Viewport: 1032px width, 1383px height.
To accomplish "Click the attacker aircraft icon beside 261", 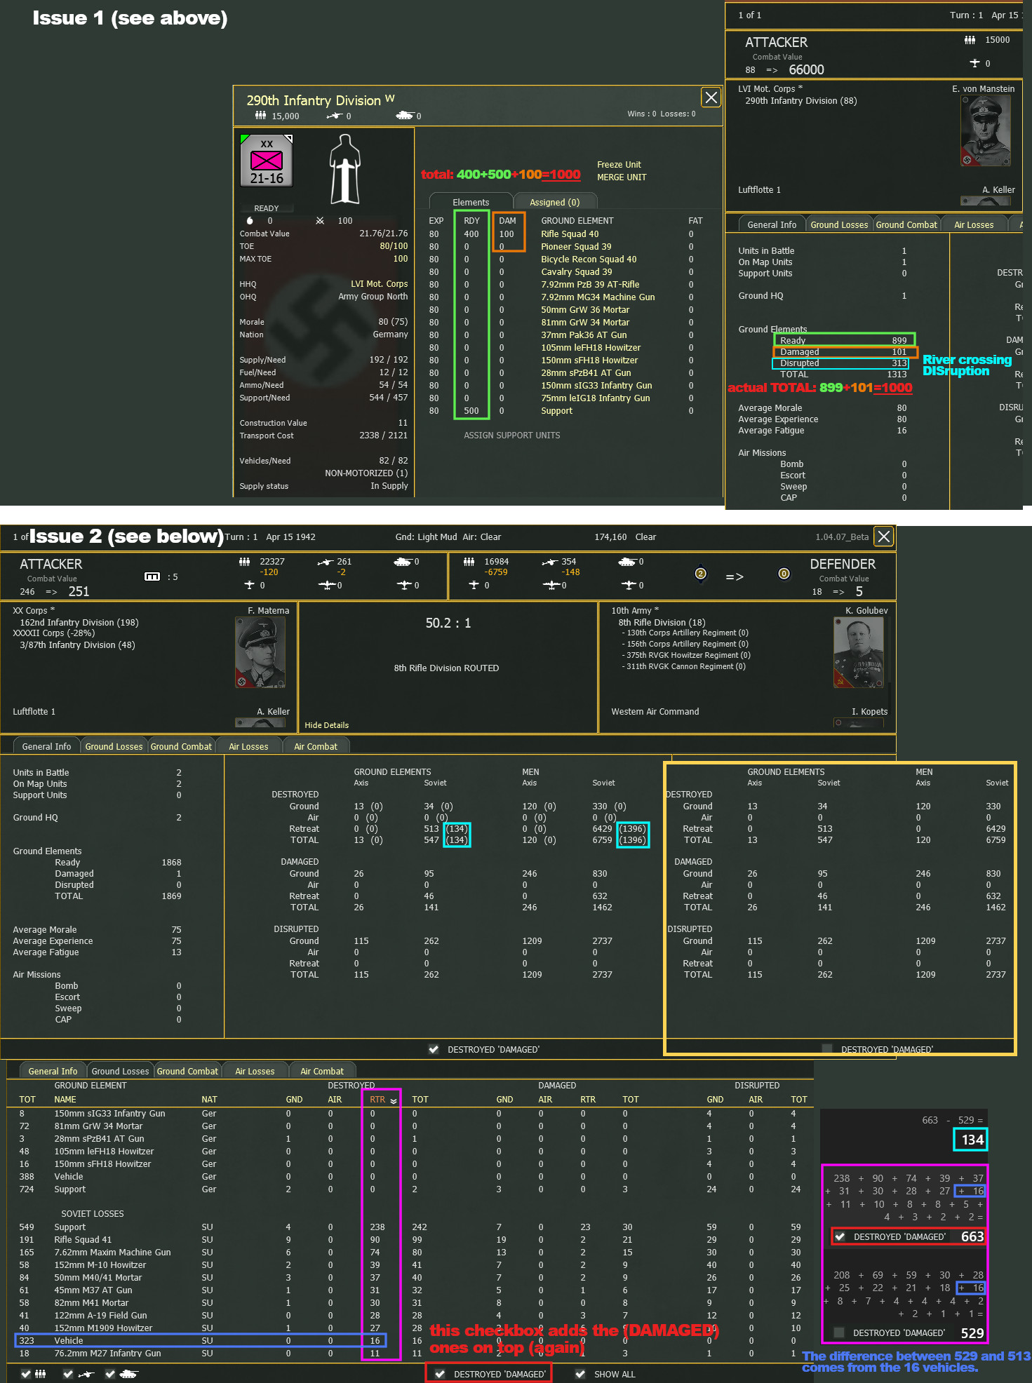I will point(325,562).
